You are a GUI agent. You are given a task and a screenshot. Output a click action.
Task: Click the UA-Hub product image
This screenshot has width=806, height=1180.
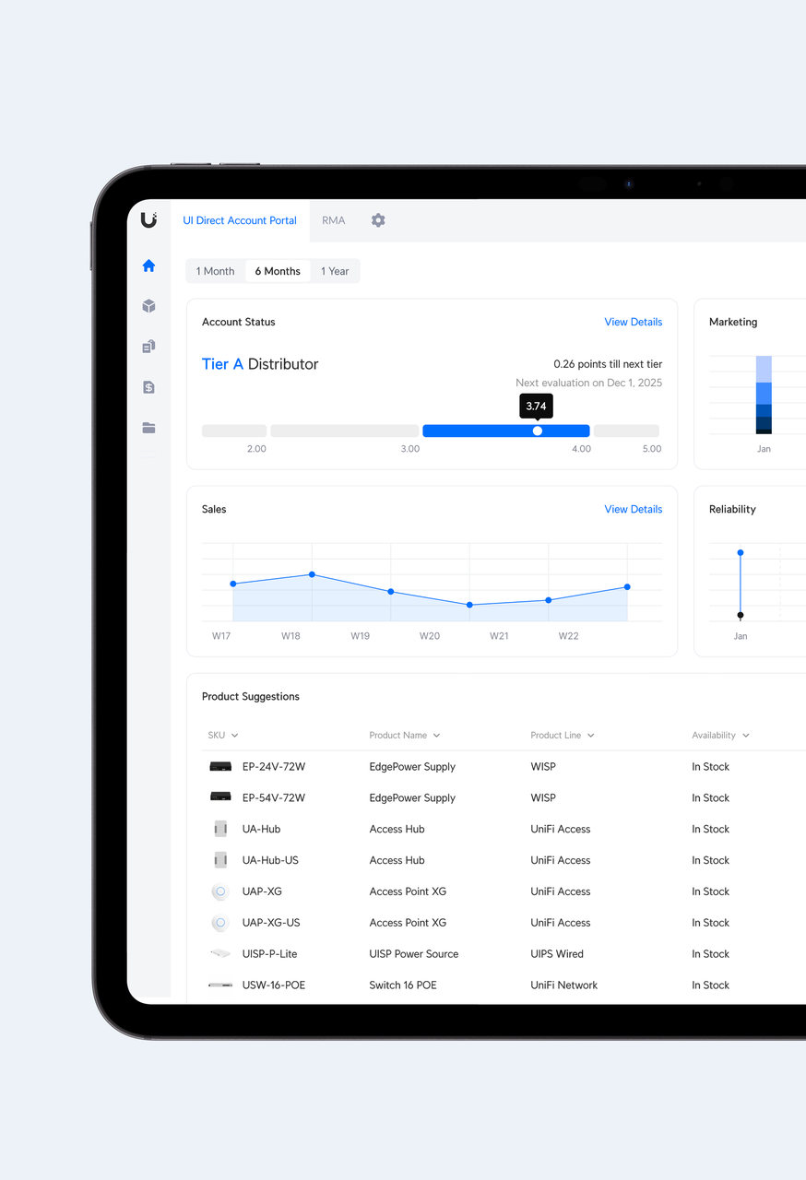pos(220,829)
